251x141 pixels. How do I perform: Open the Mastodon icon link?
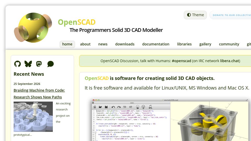pos(39,64)
